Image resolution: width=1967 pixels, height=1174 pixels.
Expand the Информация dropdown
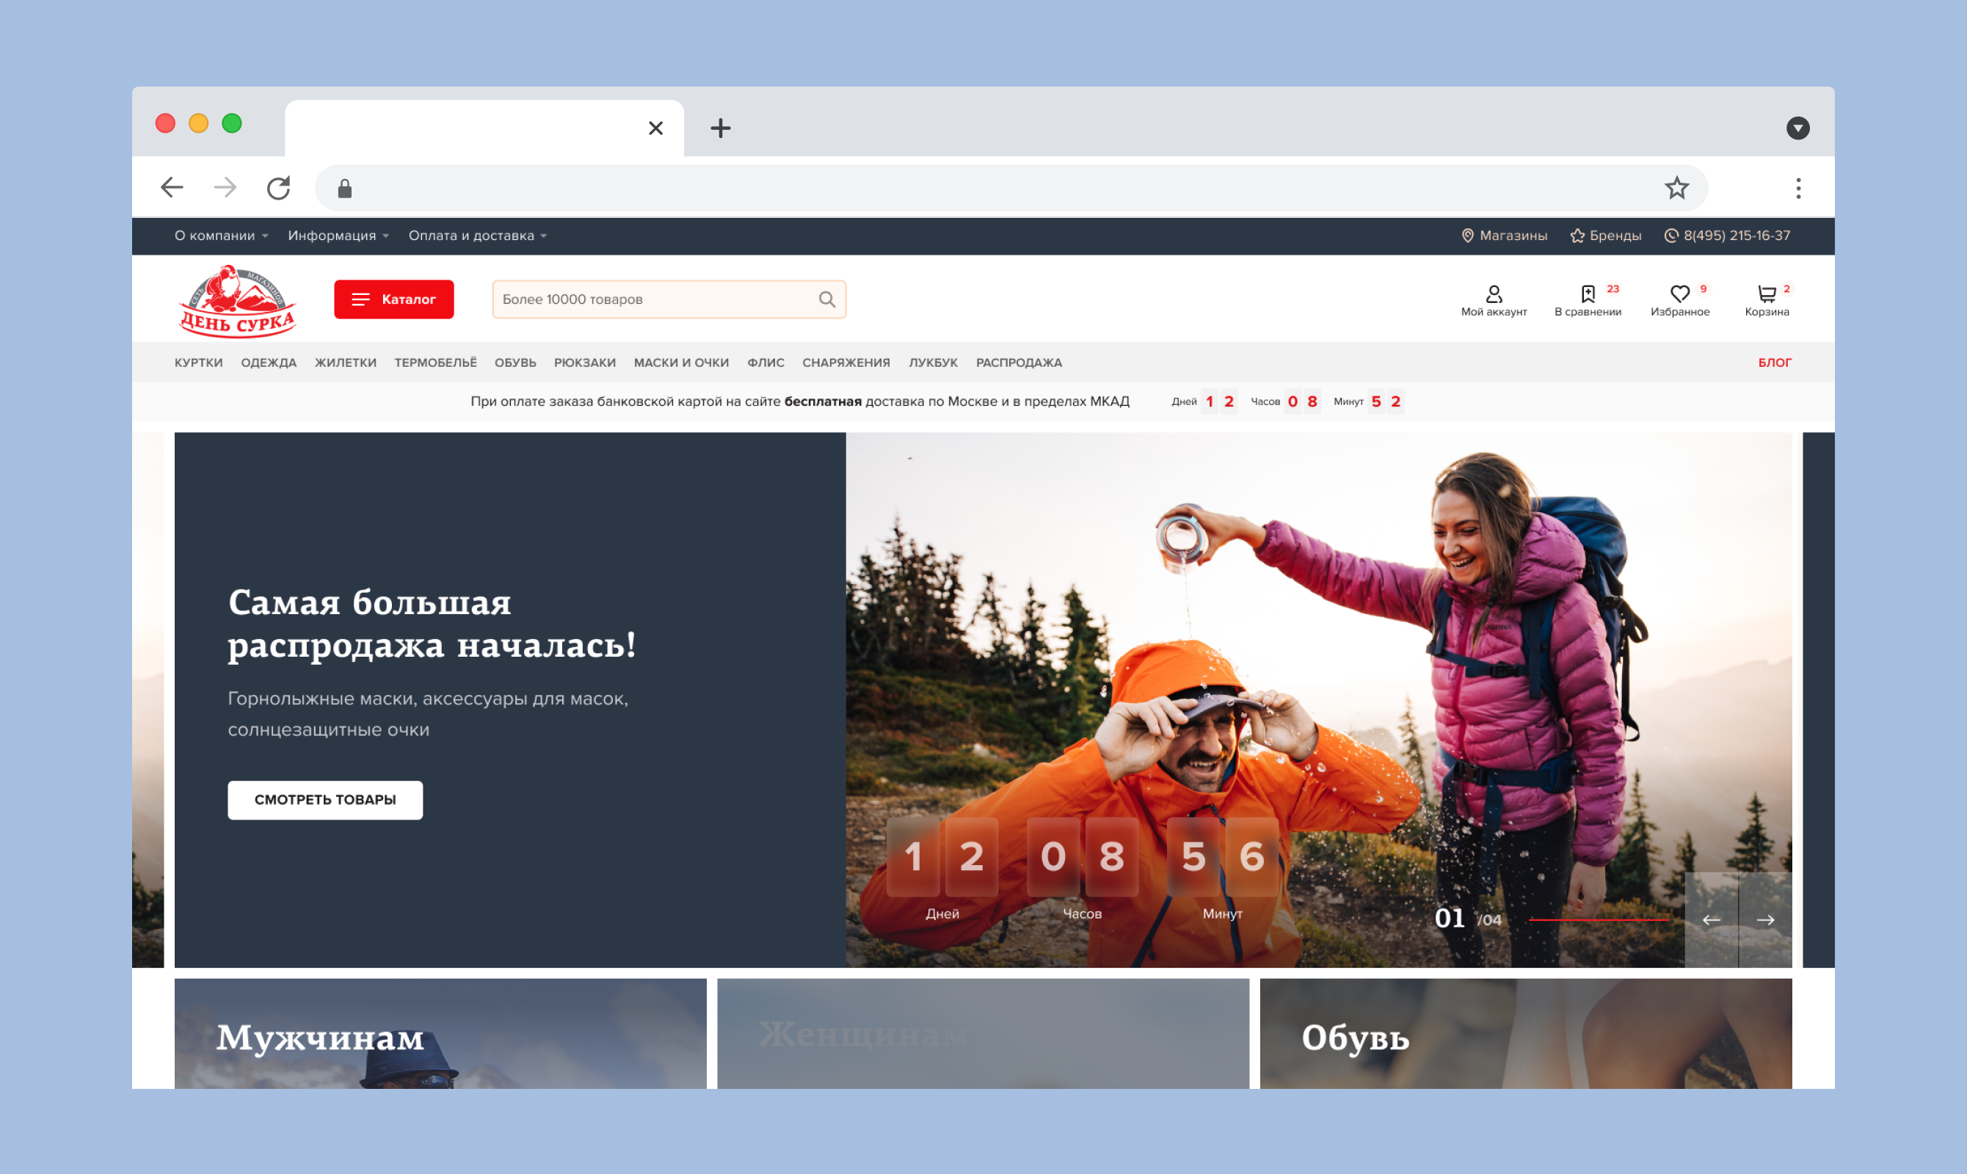(338, 236)
